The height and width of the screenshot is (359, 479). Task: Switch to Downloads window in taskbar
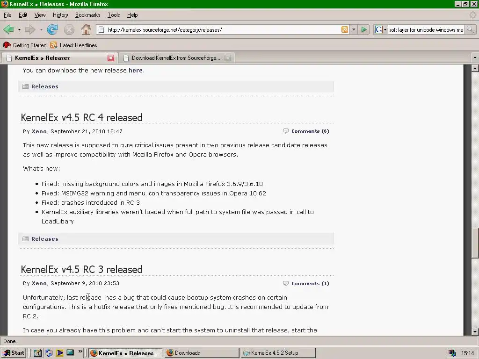[202, 353]
